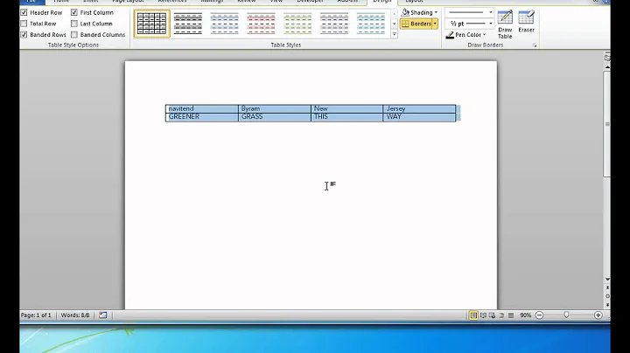Click the zoom slider handle

click(x=566, y=315)
